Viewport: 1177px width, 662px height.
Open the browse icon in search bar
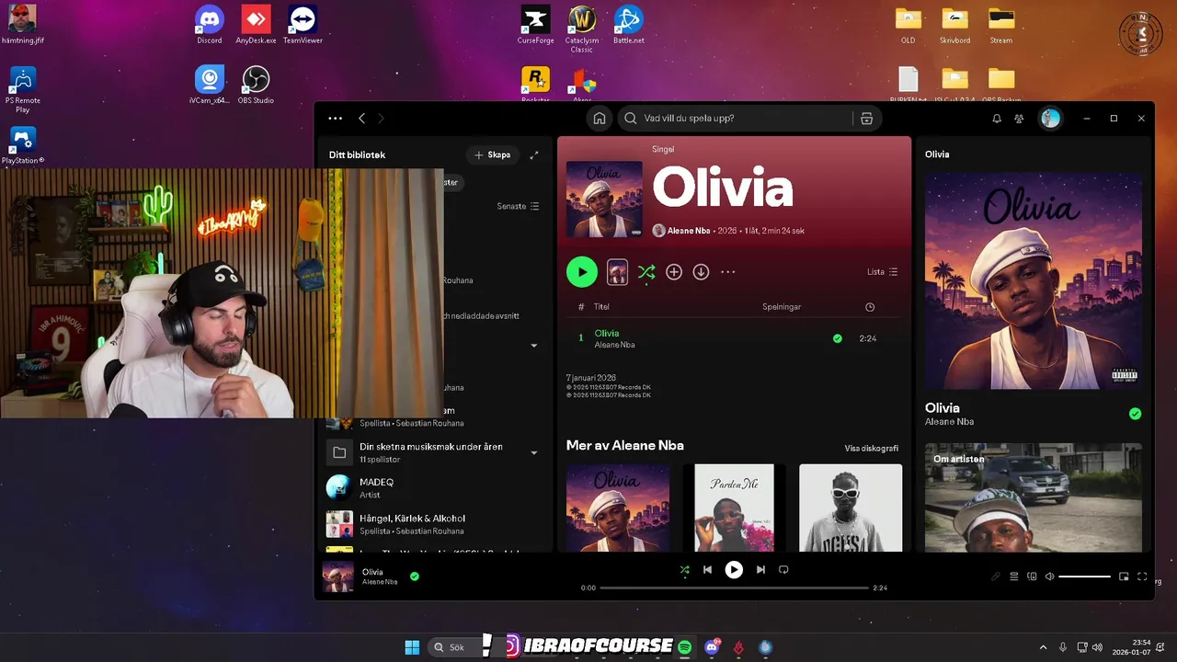866,119
